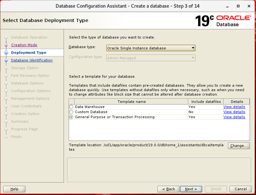Go to the Creation Mode step
This screenshot has height=195, width=256.
click(x=24, y=45)
